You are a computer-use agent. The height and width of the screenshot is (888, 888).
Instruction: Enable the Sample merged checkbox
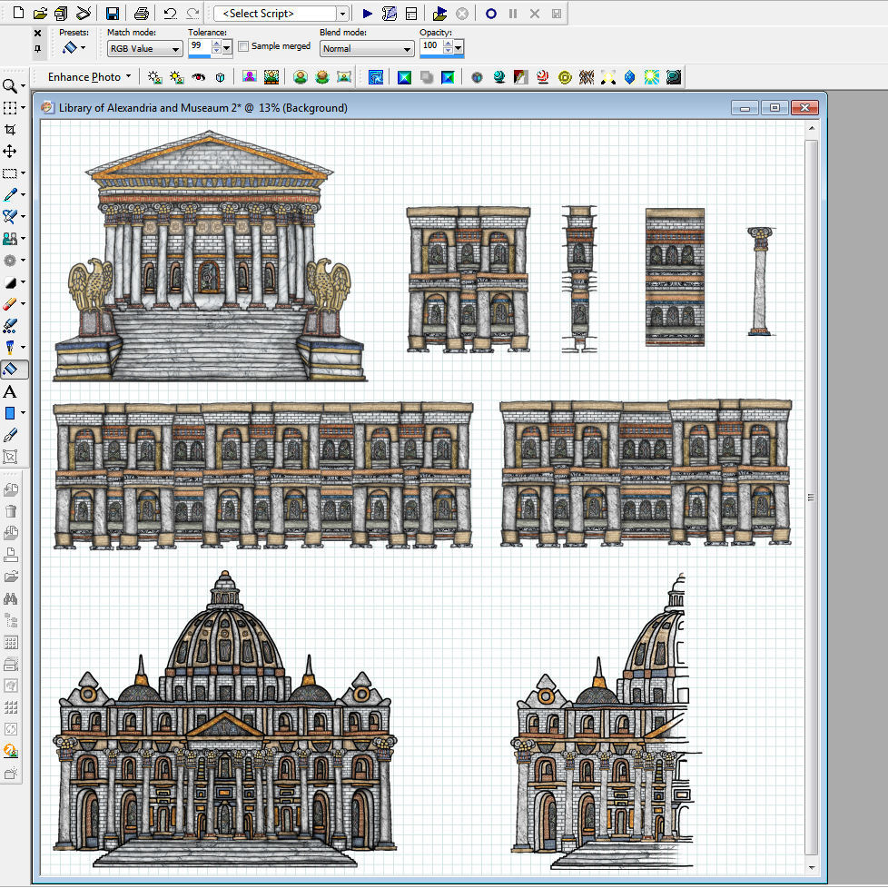(x=243, y=46)
